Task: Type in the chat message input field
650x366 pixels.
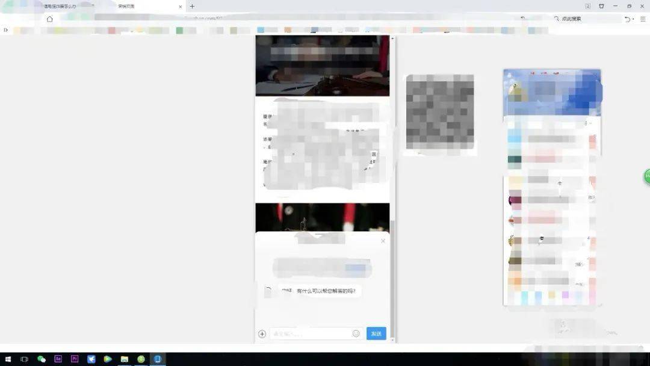Action: click(x=310, y=333)
